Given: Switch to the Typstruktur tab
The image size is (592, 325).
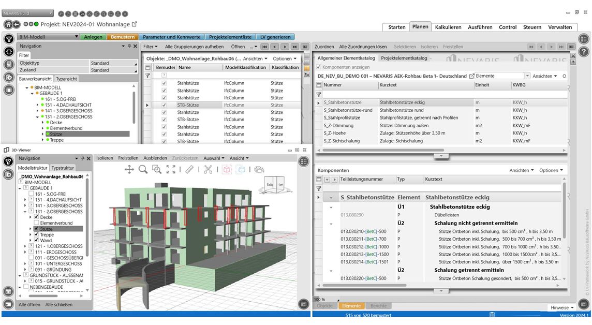Looking at the screenshot, I should (63, 168).
